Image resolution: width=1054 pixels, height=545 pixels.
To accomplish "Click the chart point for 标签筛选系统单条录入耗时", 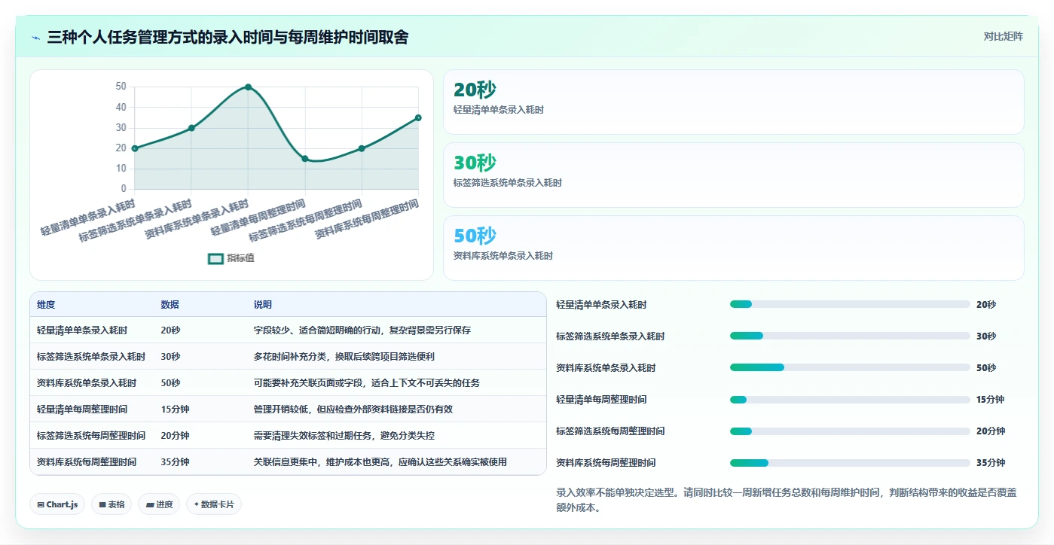I will click(191, 128).
